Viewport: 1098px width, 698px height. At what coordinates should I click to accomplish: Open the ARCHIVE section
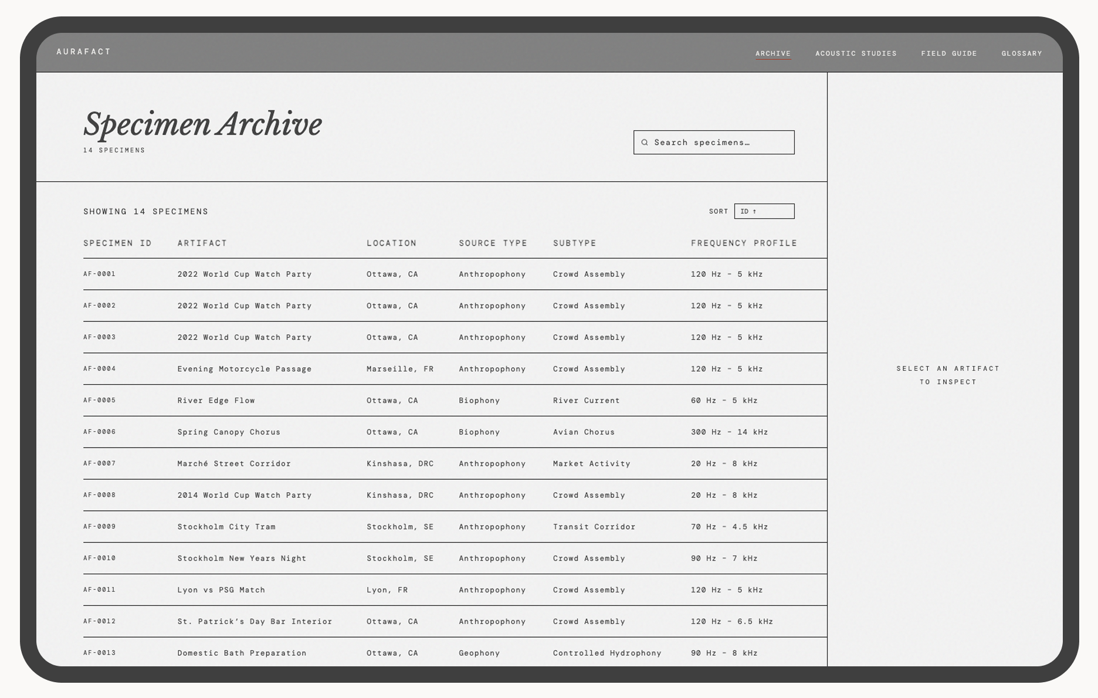coord(773,53)
